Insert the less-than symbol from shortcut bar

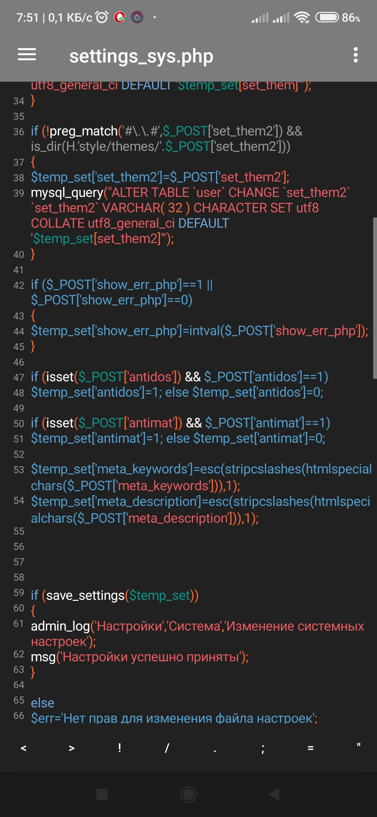(23, 748)
